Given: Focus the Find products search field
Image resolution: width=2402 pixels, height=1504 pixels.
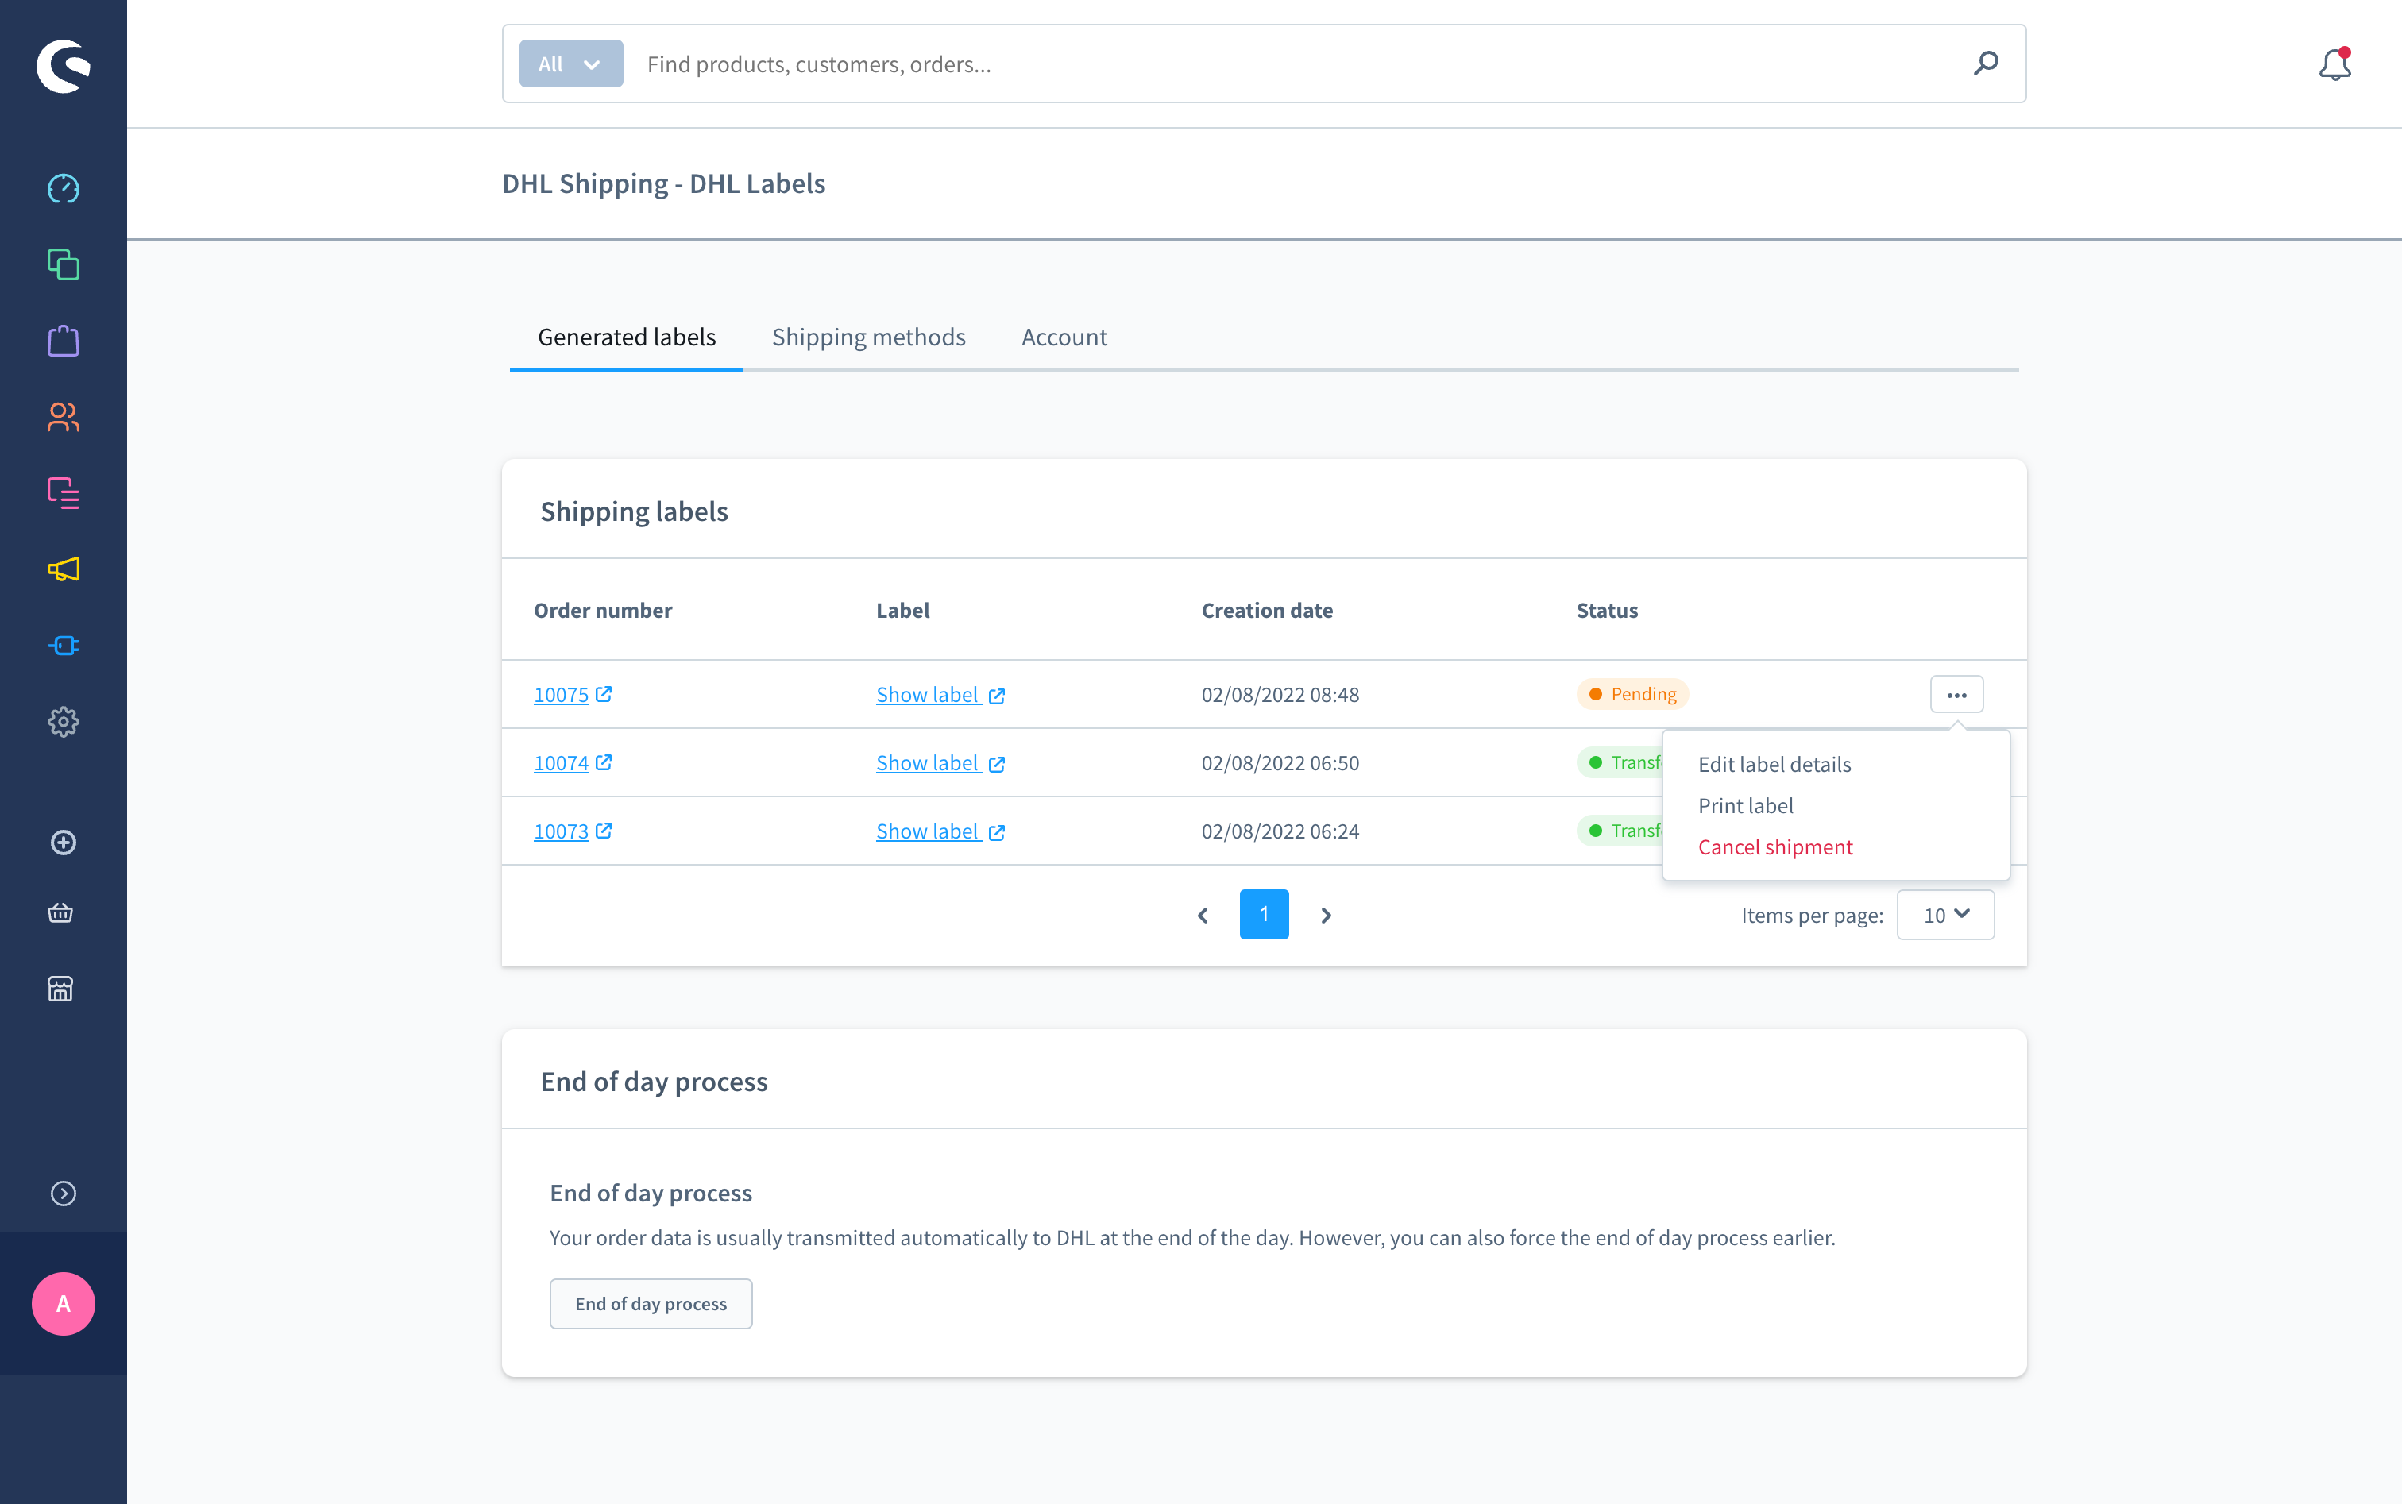Looking at the screenshot, I should click(1294, 64).
